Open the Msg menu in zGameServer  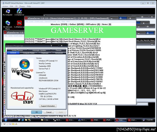pyautogui.click(x=63, y=22)
